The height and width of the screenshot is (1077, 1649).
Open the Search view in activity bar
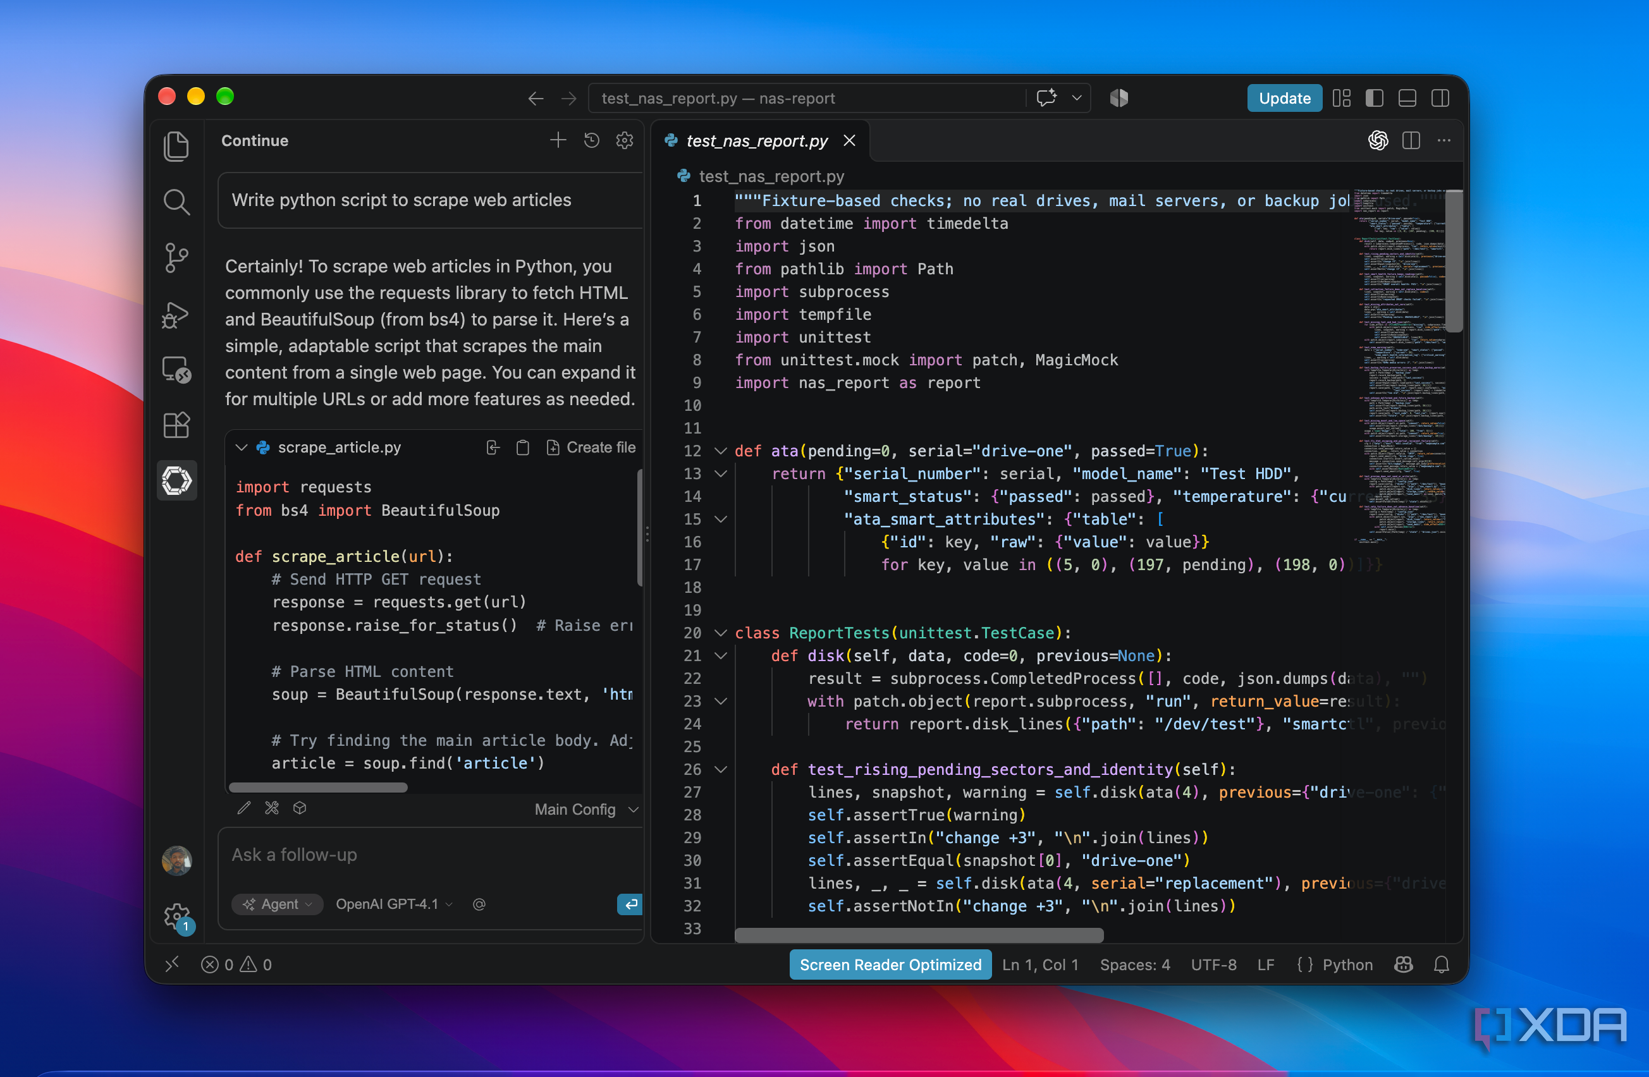tap(176, 202)
